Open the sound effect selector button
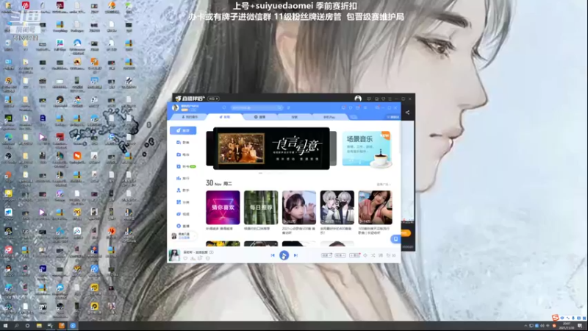Image resolution: width=588 pixels, height=331 pixels. (326, 255)
